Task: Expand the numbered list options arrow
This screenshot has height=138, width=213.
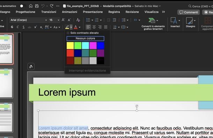Action: click(x=101, y=20)
